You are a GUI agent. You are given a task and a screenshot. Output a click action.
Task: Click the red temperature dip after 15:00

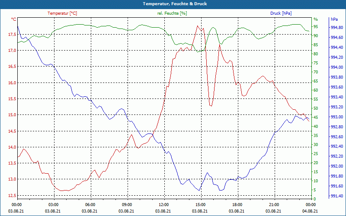(x=211, y=106)
